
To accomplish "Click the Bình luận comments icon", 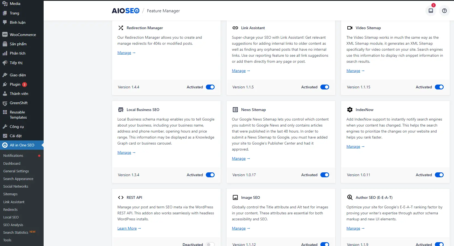I will click(5, 22).
